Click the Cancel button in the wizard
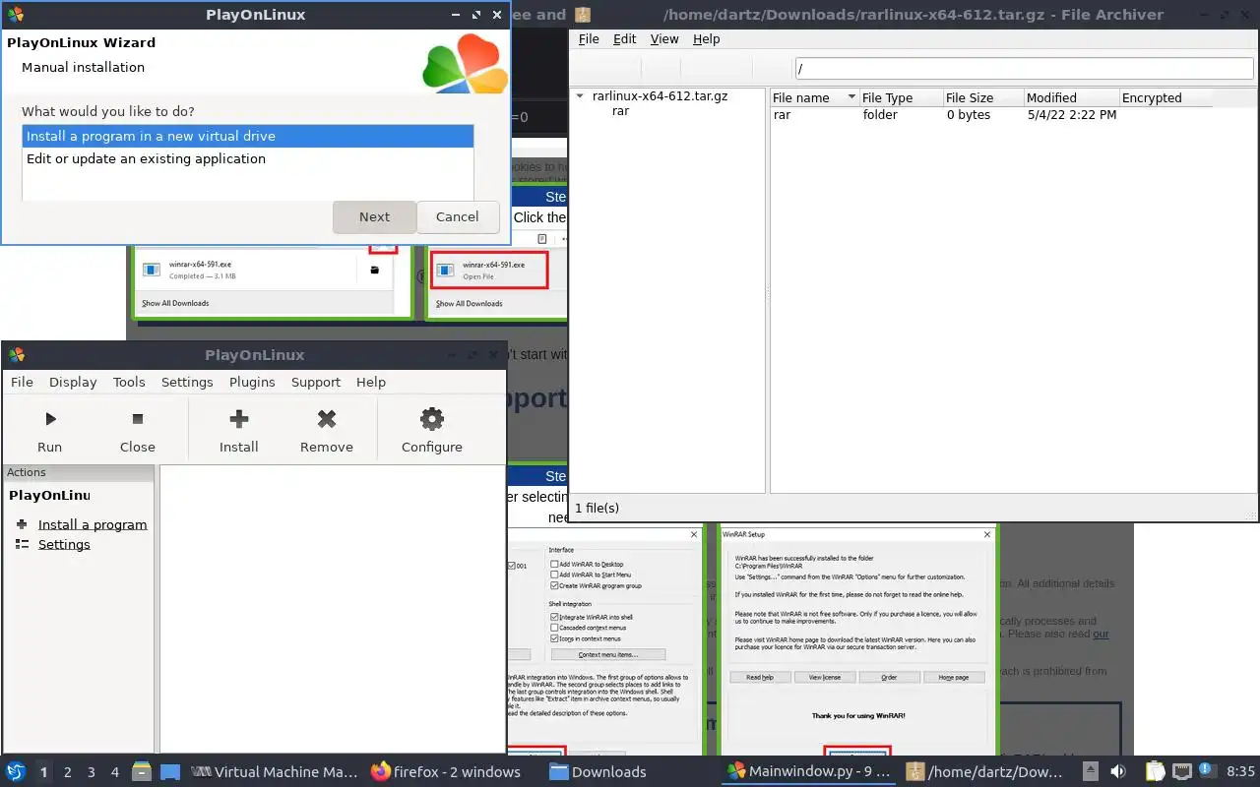The height and width of the screenshot is (787, 1260). click(458, 216)
